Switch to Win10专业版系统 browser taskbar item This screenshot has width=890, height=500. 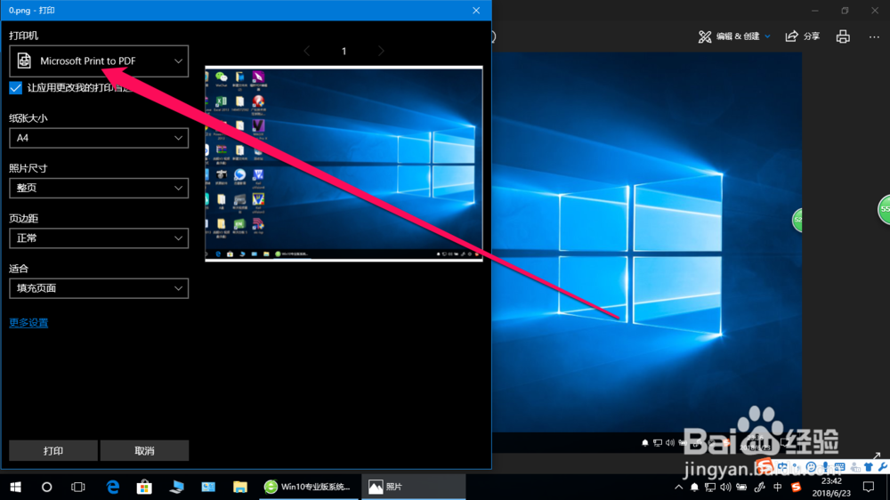308,487
